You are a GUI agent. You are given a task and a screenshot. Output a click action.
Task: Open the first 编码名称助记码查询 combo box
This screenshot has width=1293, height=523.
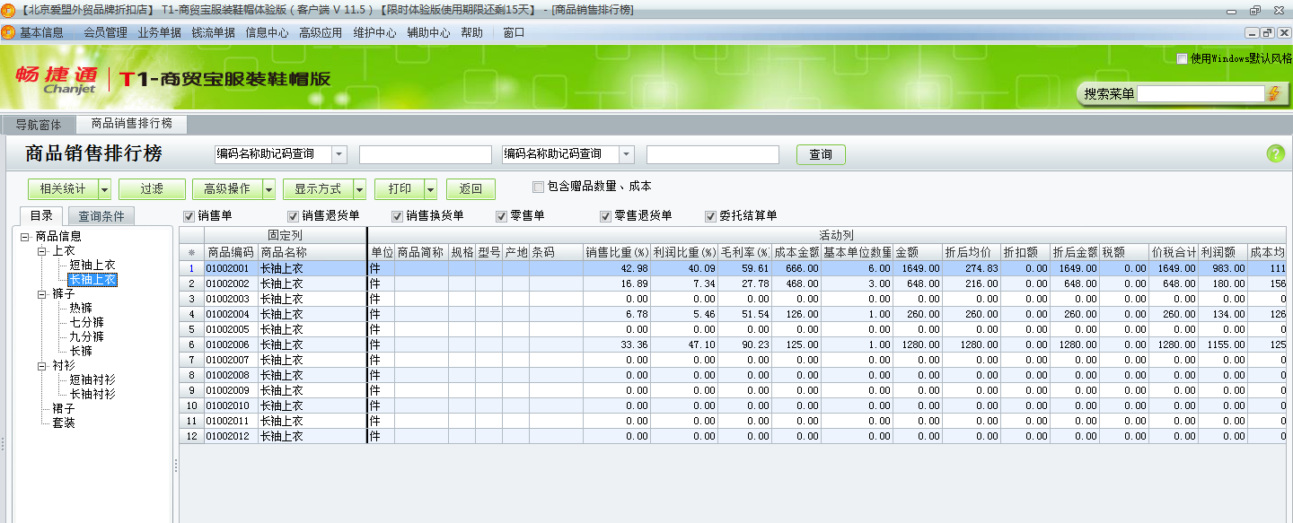pos(339,153)
